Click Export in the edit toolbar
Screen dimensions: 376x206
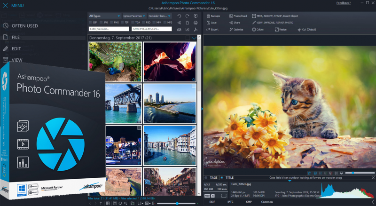click(212, 30)
